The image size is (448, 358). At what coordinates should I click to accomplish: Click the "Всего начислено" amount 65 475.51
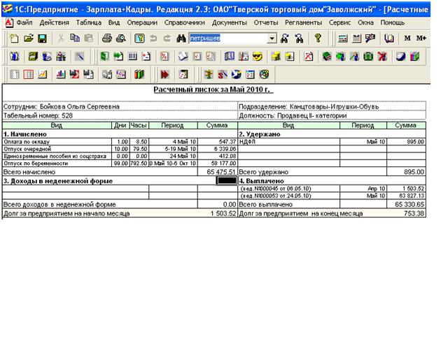[218, 171]
